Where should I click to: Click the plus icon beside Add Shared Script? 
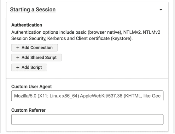coord(18,58)
